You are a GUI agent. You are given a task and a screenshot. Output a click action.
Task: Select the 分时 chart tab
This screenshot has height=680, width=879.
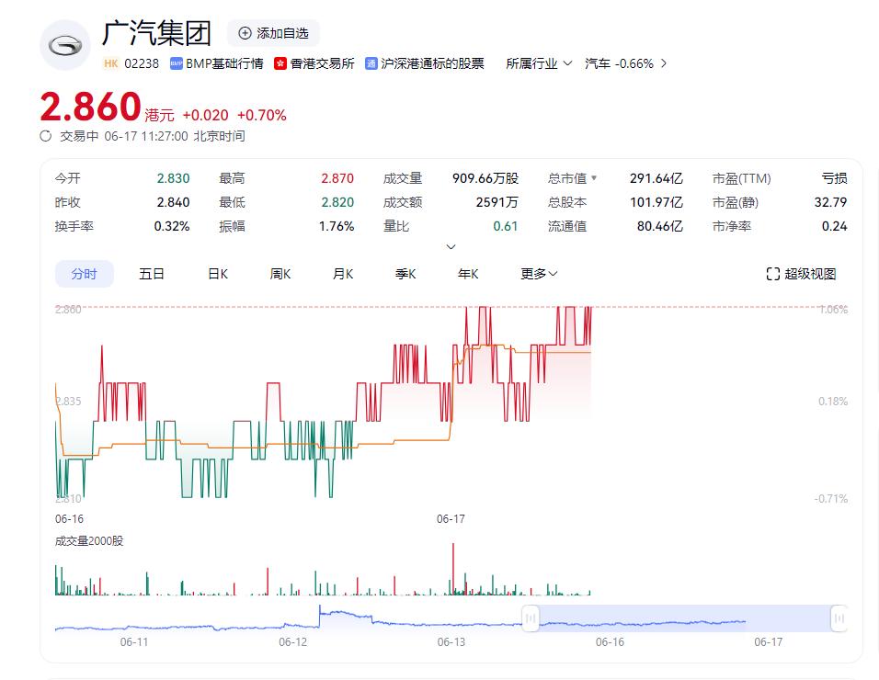coord(84,274)
